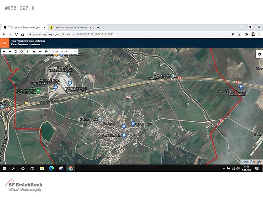Click the highlighted red parcel on map
The width and height of the screenshot is (263, 197).
click(128, 97)
